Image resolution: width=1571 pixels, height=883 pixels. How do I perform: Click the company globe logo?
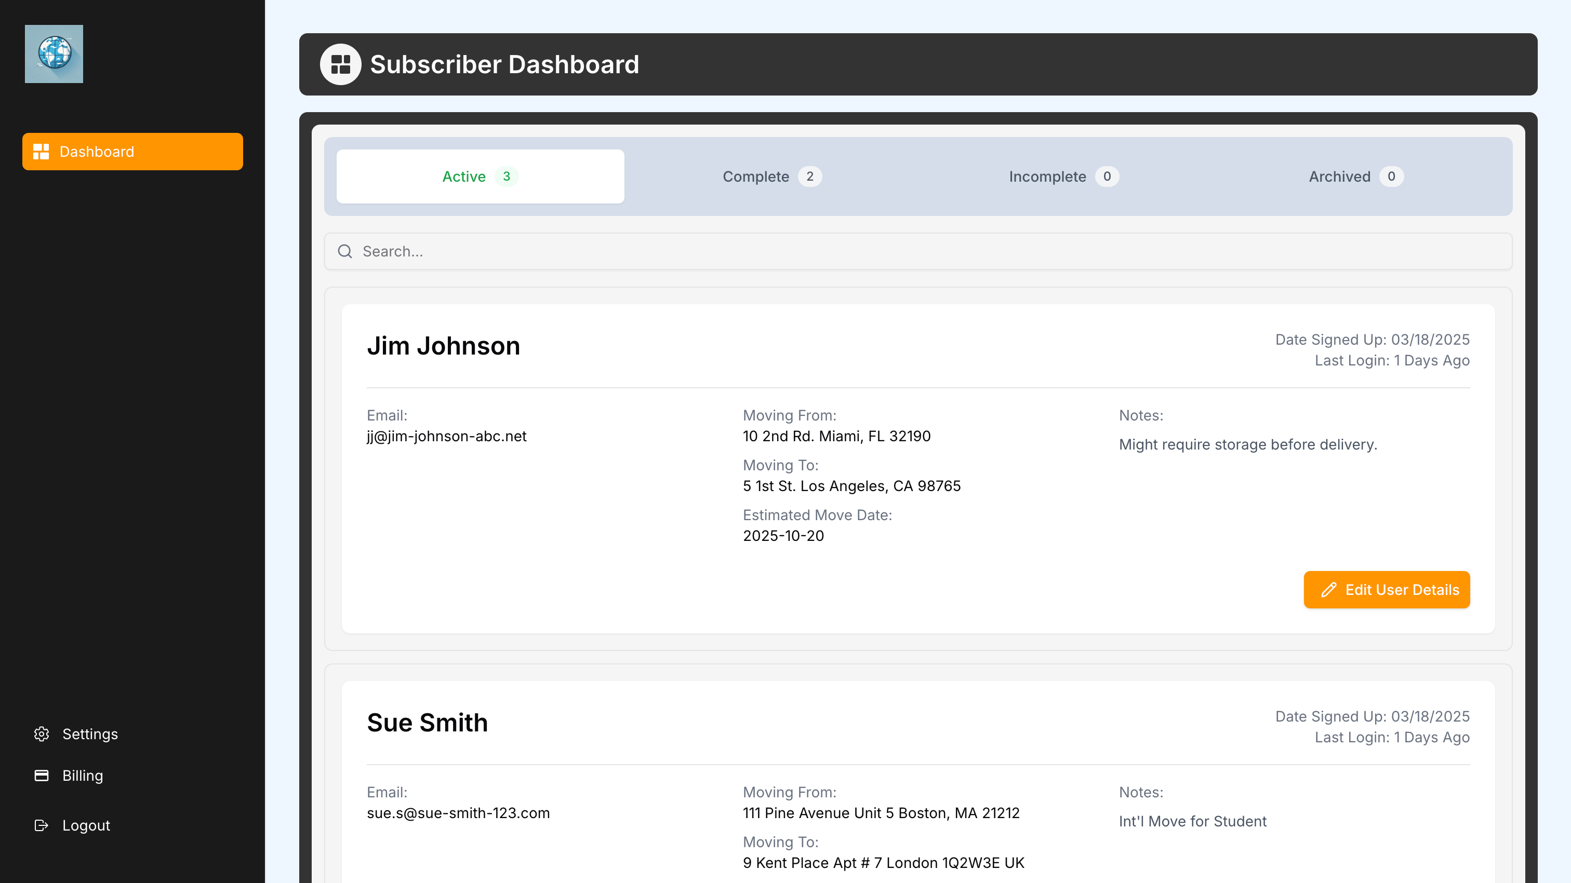54,53
